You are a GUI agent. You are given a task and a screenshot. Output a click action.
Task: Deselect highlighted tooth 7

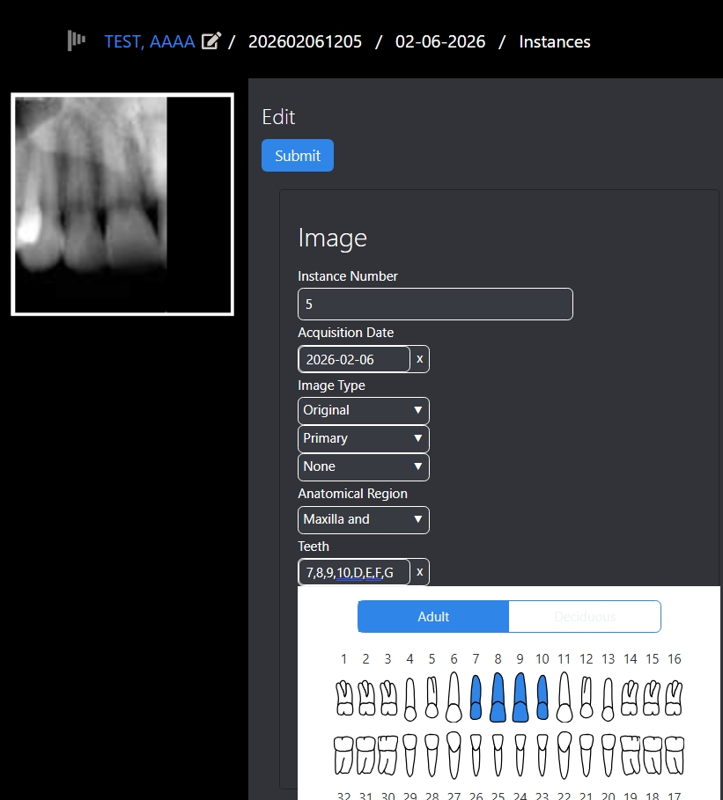476,697
